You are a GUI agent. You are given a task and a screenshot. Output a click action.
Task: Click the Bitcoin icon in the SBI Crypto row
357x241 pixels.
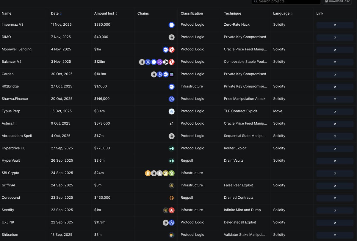click(x=148, y=173)
